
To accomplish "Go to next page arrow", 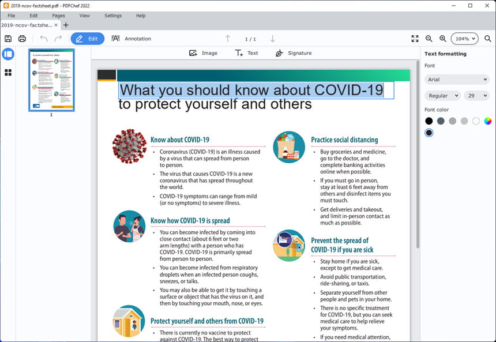I will 273,39.
